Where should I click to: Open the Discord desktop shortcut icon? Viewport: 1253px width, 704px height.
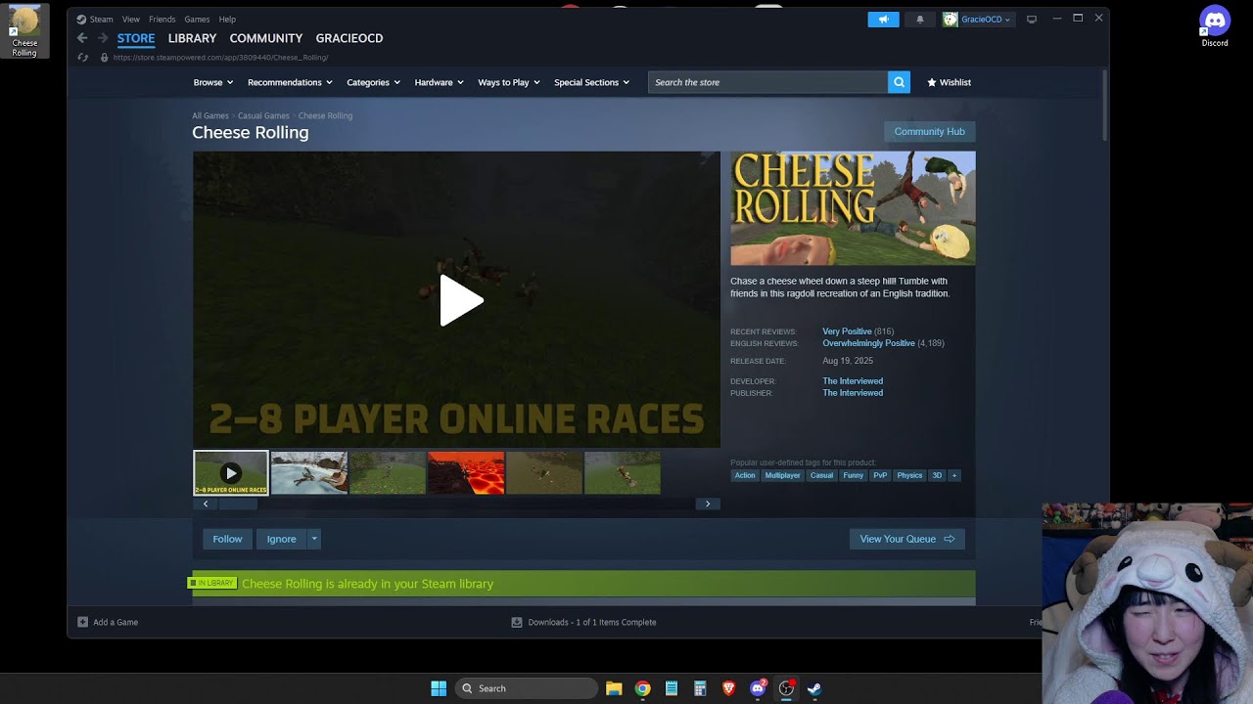click(1215, 26)
